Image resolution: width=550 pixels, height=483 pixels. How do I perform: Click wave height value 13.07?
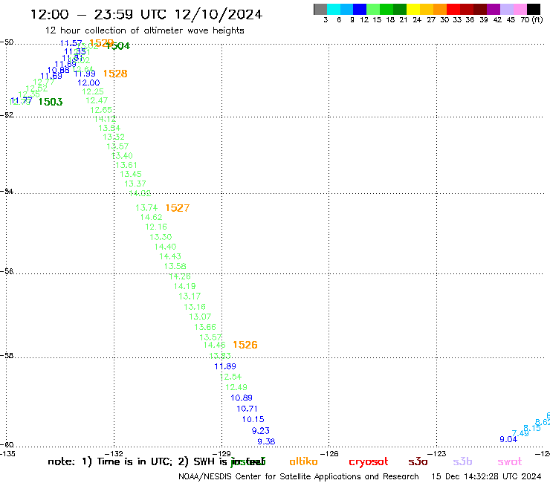200,317
